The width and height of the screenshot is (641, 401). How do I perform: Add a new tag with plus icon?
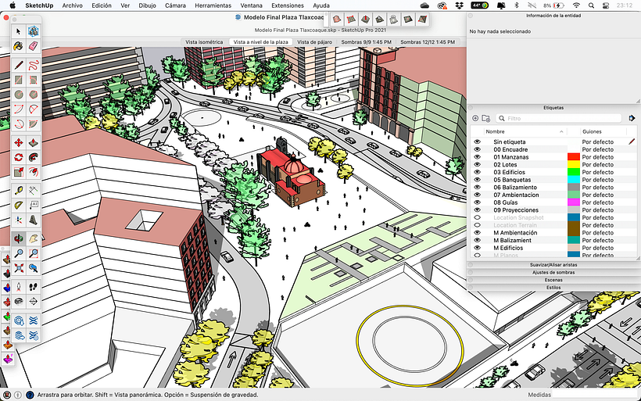click(475, 118)
